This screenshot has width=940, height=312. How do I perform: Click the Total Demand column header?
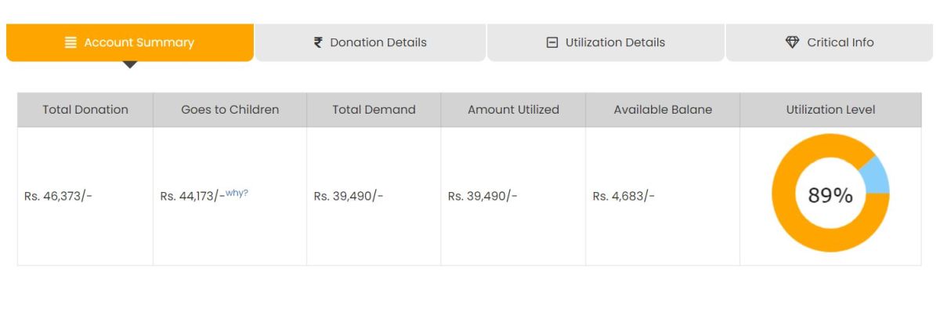click(x=374, y=110)
